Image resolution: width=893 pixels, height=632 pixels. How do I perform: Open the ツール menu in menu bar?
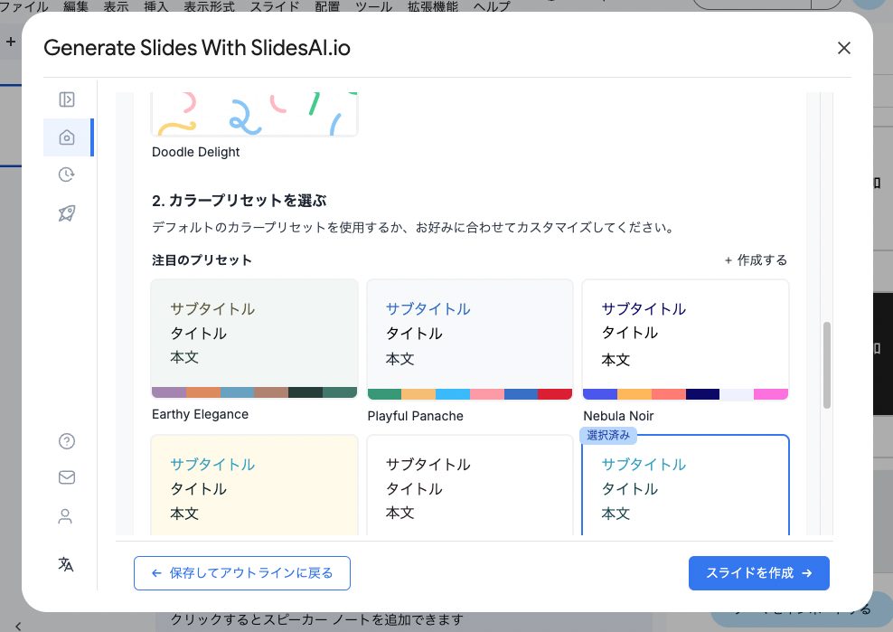pos(373,6)
